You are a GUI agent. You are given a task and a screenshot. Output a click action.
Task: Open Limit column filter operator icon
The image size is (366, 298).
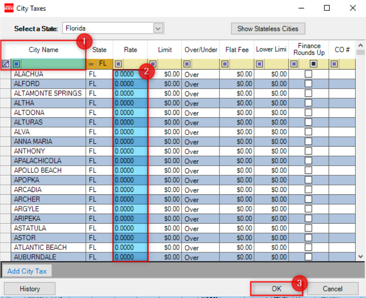point(153,64)
